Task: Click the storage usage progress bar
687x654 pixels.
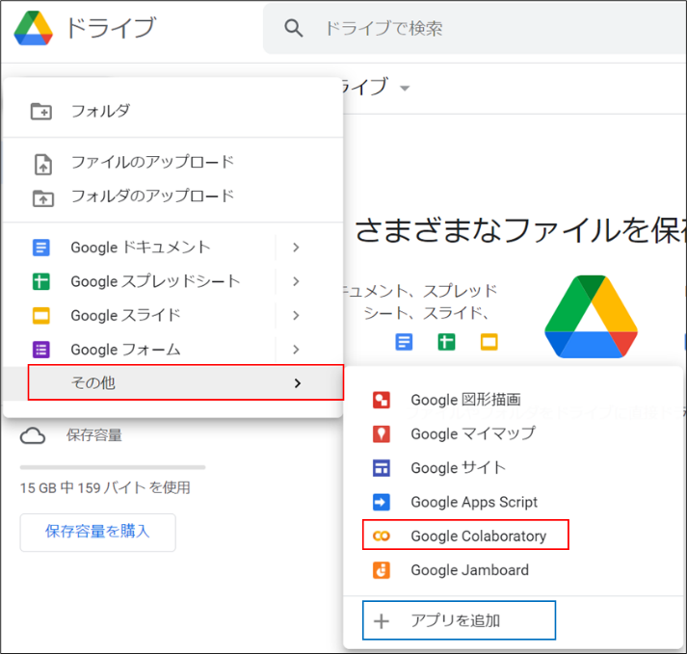Action: (113, 467)
